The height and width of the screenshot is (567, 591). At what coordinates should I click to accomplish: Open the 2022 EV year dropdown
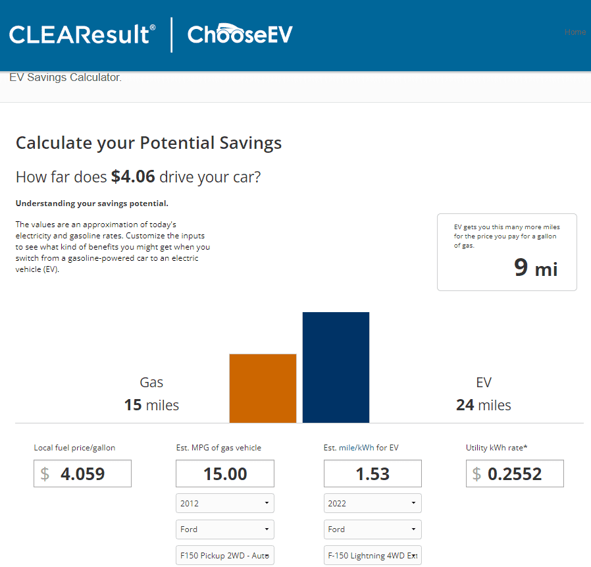(373, 503)
